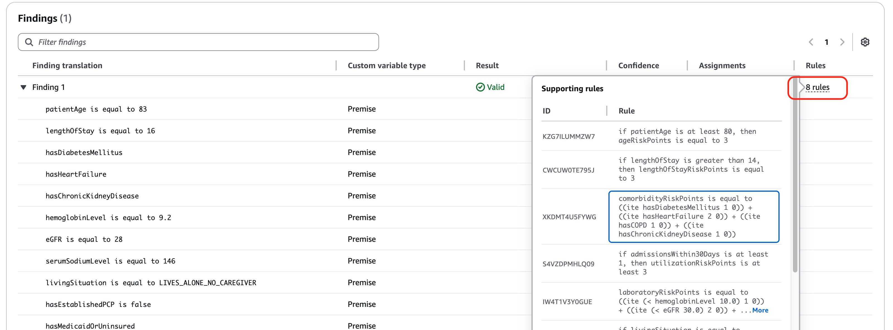Click the Custom variable type column header
Screen dimensions: 893x330
(x=386, y=65)
